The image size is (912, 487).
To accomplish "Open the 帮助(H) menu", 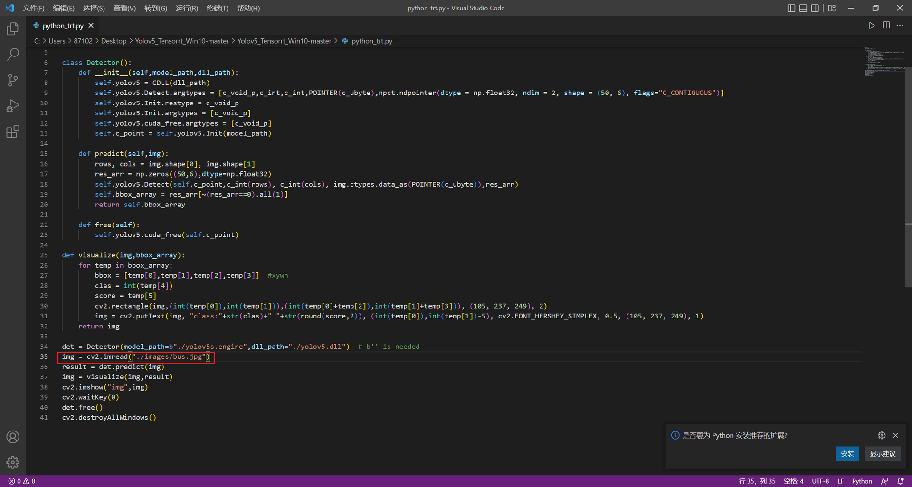I will tap(248, 8).
